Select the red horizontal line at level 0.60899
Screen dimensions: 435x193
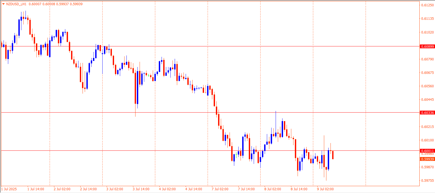point(210,46)
